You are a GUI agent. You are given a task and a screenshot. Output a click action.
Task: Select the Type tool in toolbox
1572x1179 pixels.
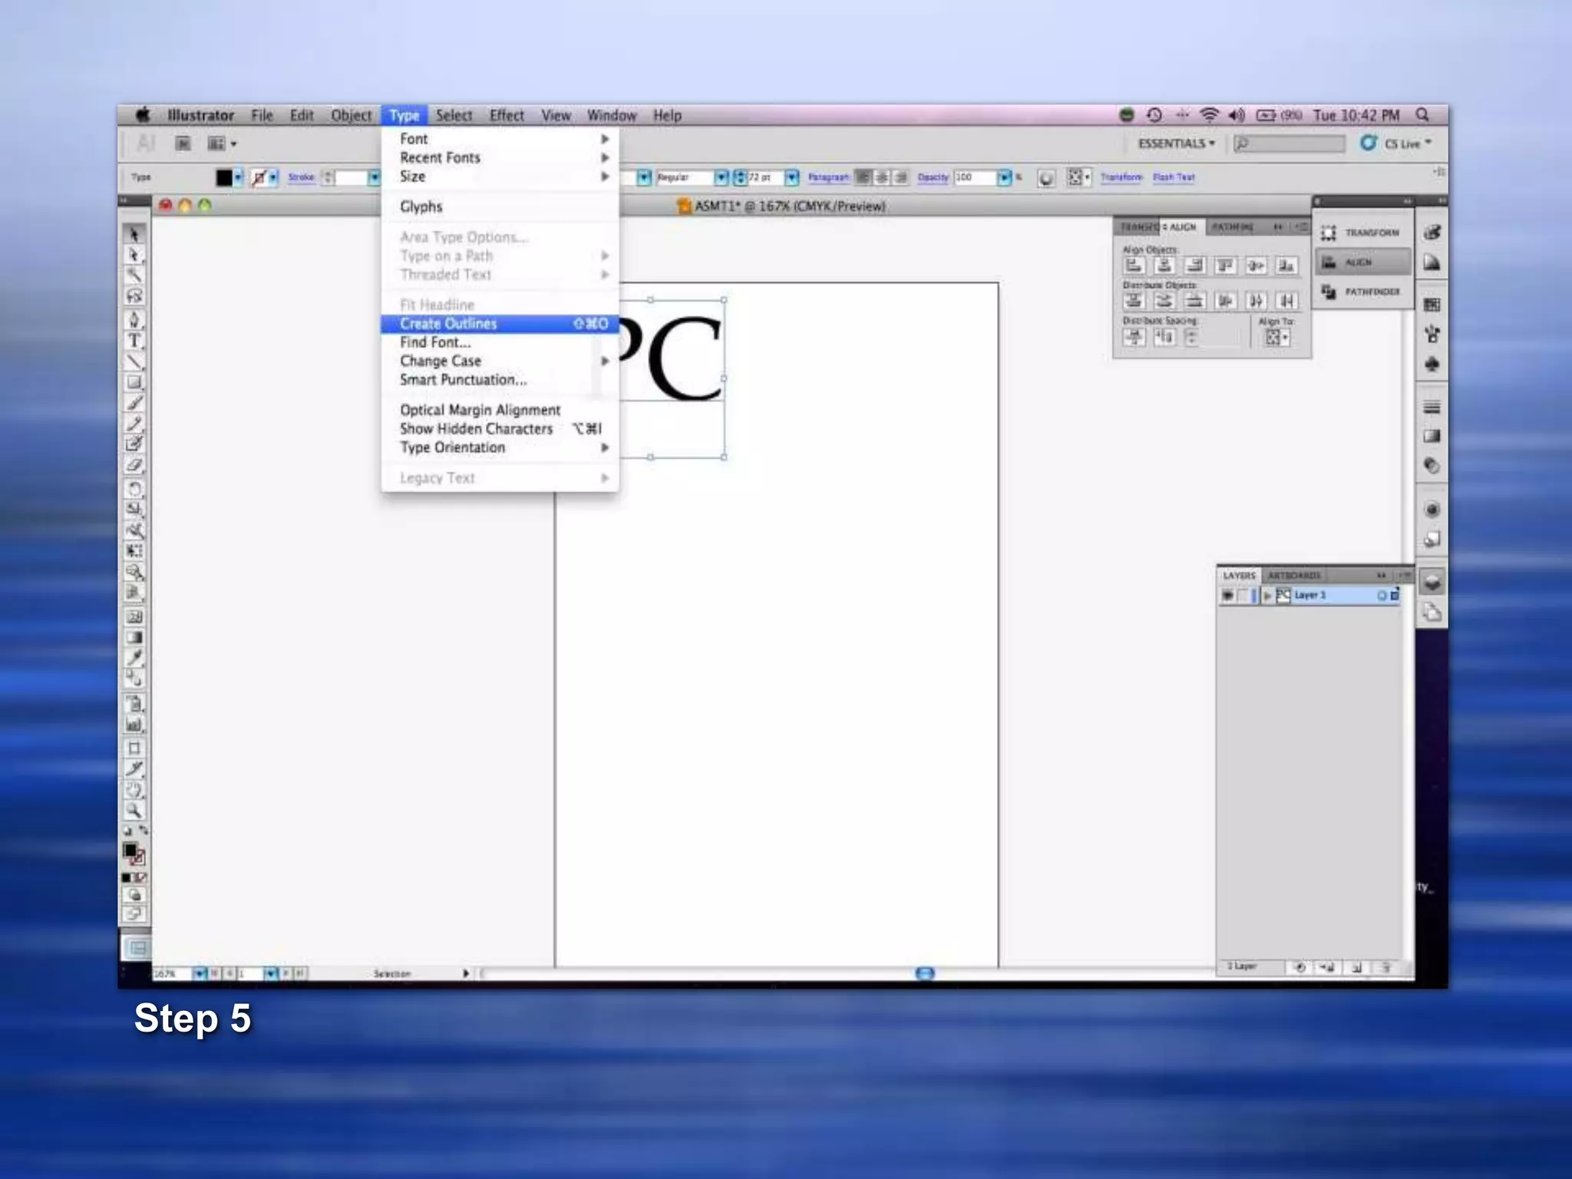coord(134,341)
